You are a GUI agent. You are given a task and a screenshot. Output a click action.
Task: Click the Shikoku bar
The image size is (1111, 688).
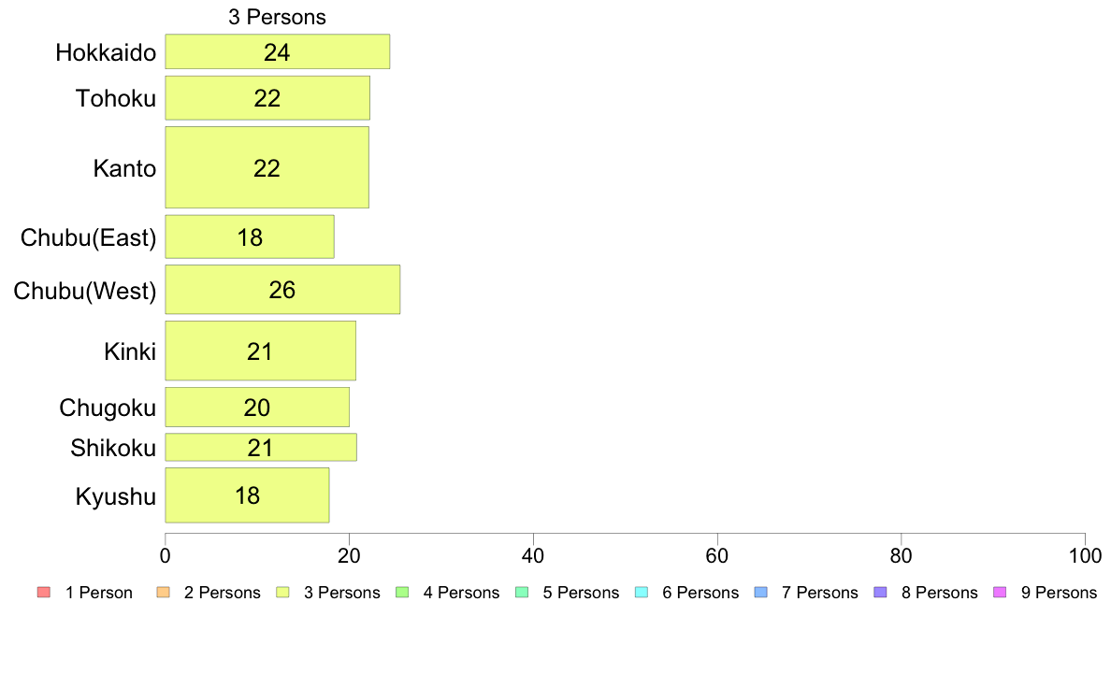pos(261,447)
